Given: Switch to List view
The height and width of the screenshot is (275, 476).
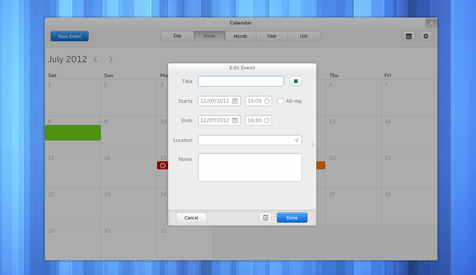Looking at the screenshot, I should (304, 36).
